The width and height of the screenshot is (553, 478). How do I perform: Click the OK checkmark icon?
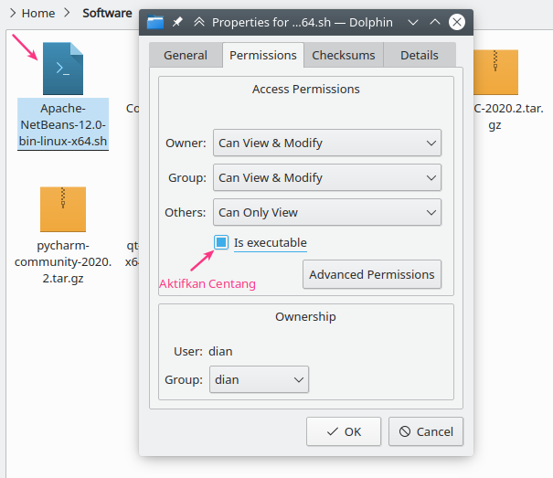pos(326,431)
